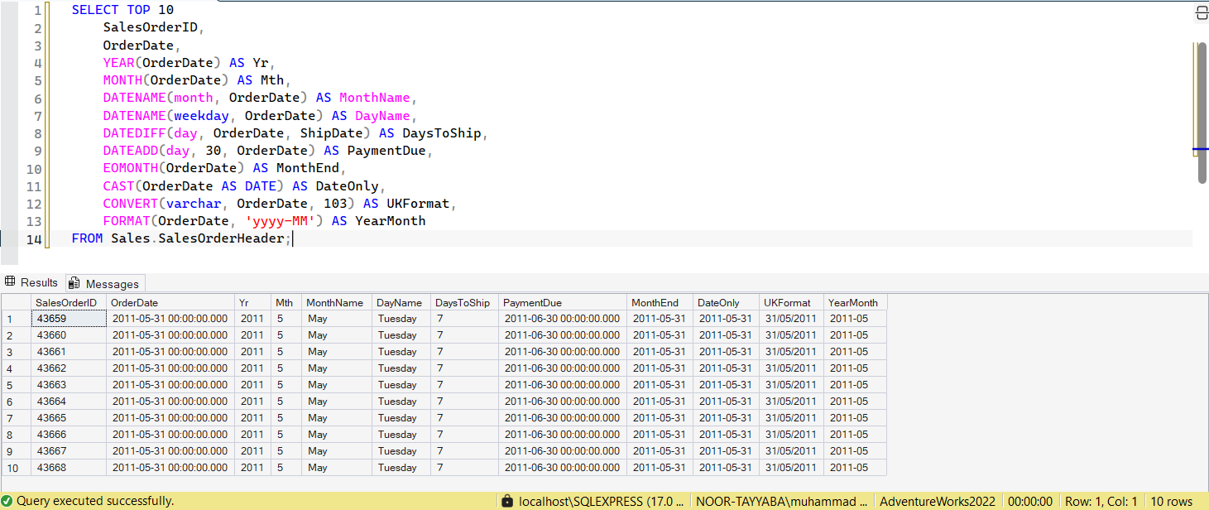Click the DateOnly cell in row 43662

[x=726, y=368]
